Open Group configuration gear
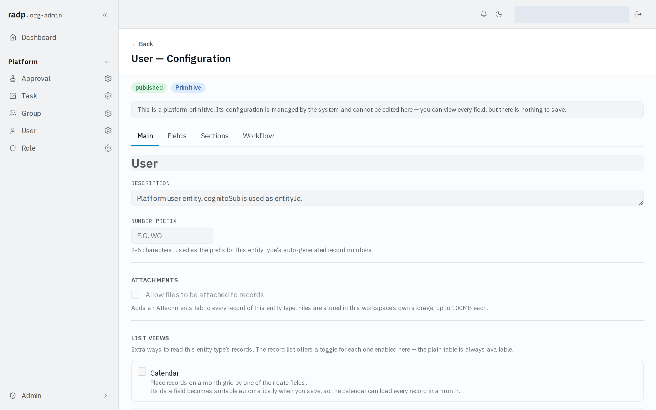The width and height of the screenshot is (656, 410). (108, 113)
